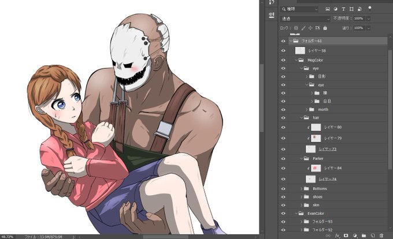The width and height of the screenshot is (393, 239).
Task: Click folder icon of shoes group
Action: click(x=306, y=197)
